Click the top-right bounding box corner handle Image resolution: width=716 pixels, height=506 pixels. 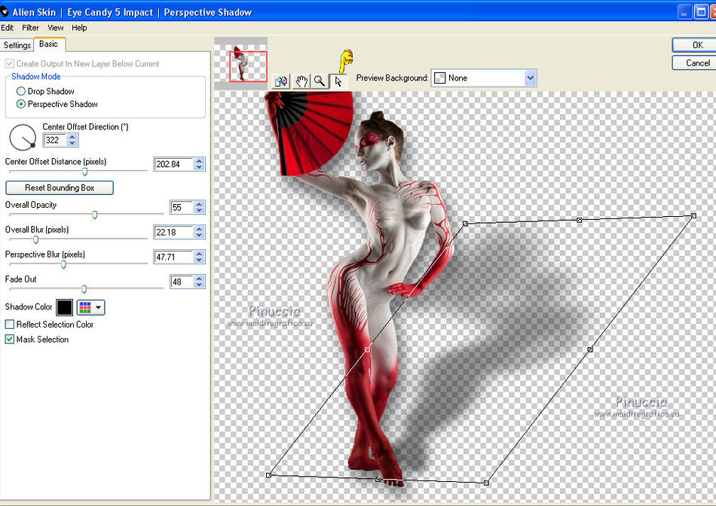693,216
